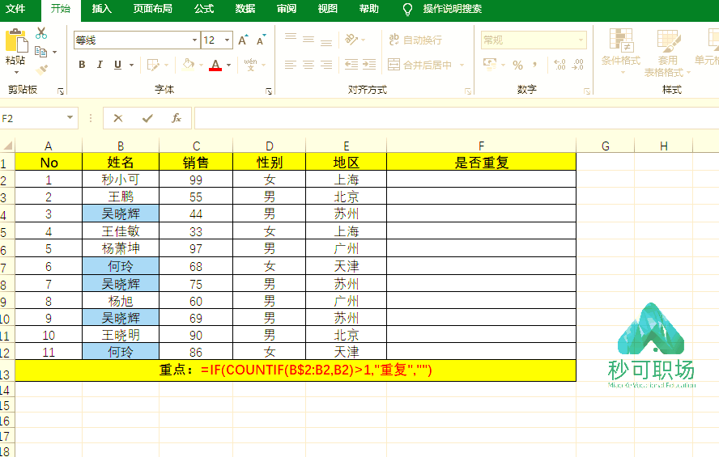Click the phonetic guide wén icon
The width and height of the screenshot is (719, 457).
coord(250,65)
